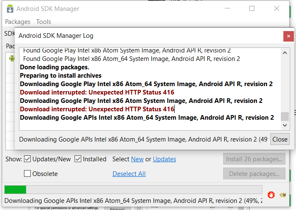The height and width of the screenshot is (210, 296).
Task: Click the log scrollbar thumb
Action: point(285,116)
